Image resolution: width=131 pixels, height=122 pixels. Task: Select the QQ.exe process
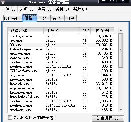tap(61, 45)
